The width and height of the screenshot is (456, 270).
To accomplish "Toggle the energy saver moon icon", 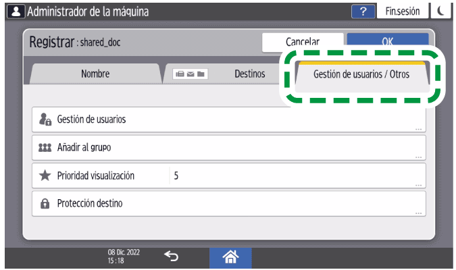I will tap(442, 11).
